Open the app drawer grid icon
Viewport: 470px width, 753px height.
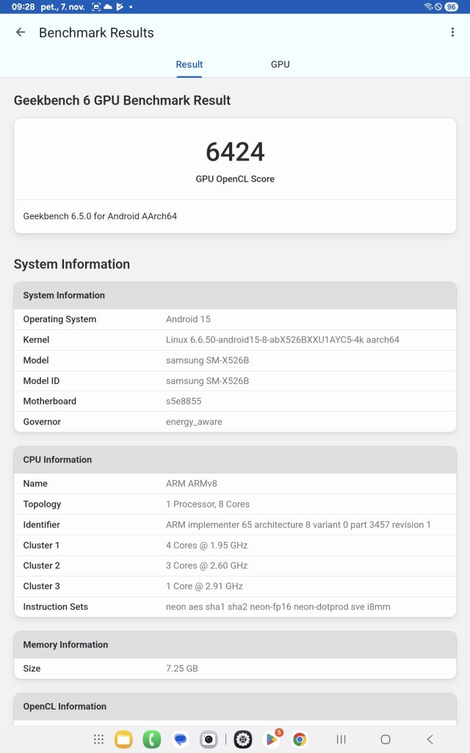click(x=98, y=740)
